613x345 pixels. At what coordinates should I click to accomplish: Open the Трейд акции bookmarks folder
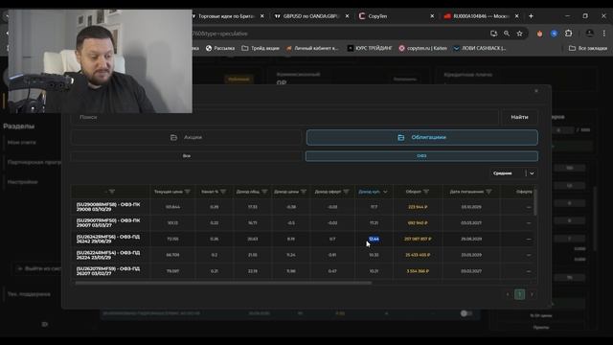coord(261,48)
